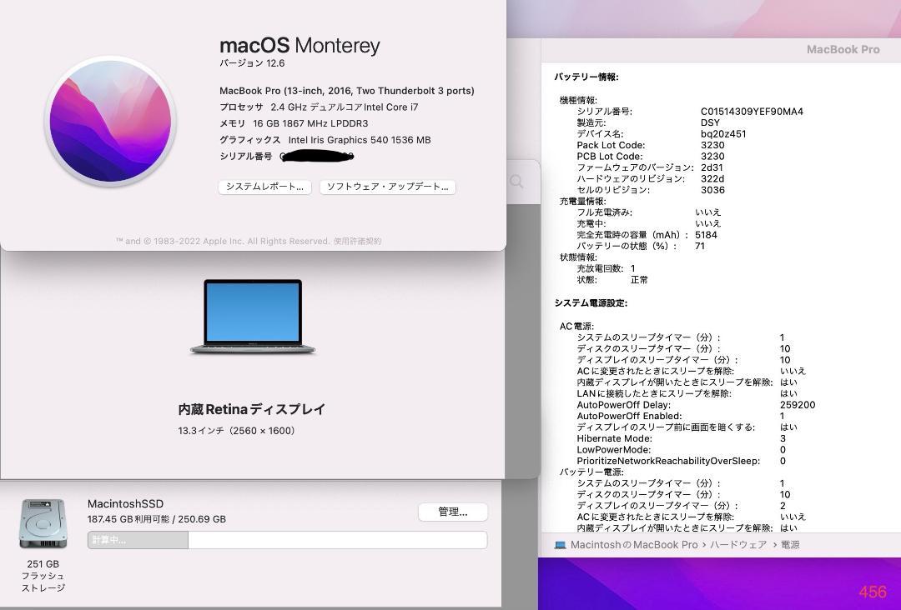
Task: Click the 'MacintoshSSD' volume name
Action: (125, 504)
